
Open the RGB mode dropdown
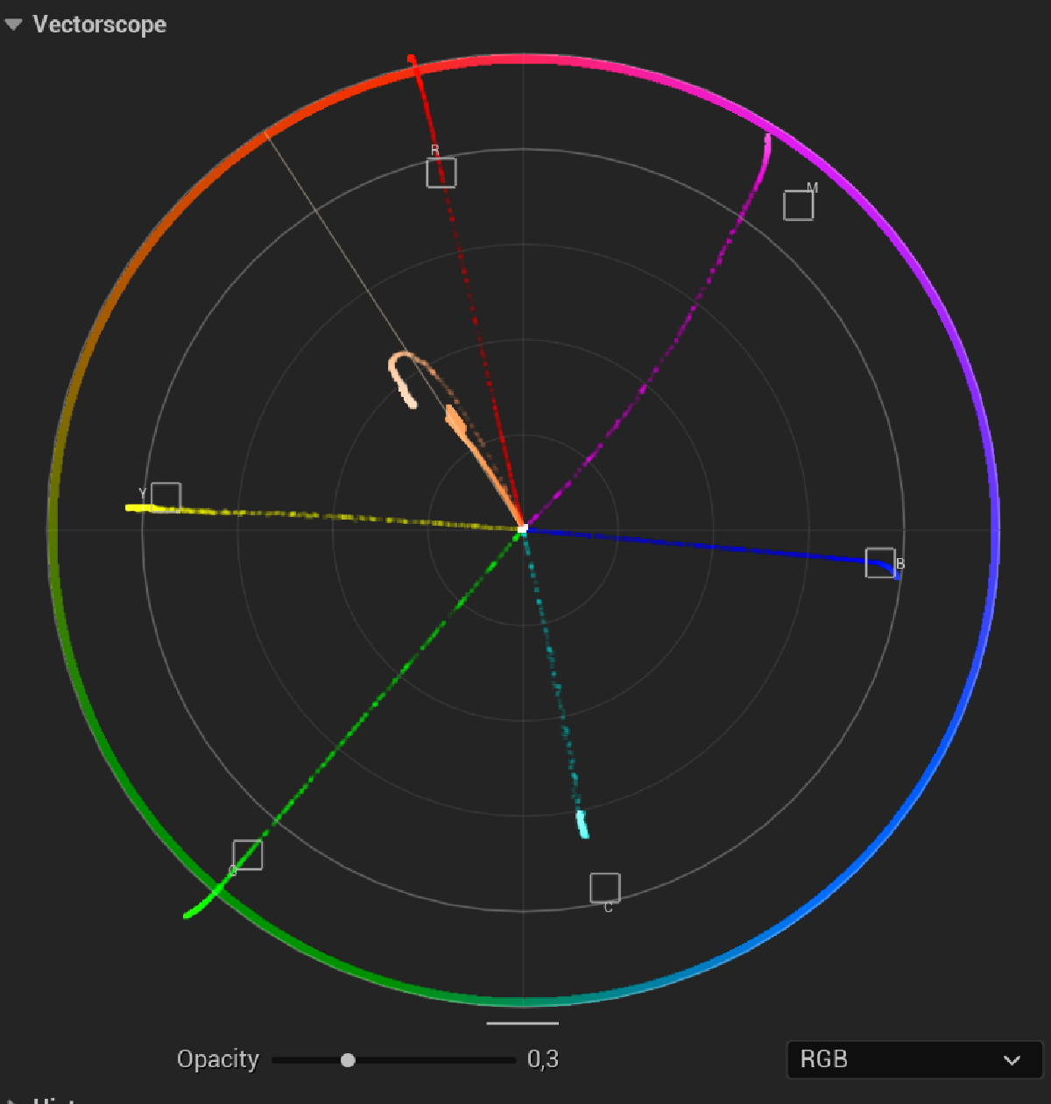(x=913, y=1060)
